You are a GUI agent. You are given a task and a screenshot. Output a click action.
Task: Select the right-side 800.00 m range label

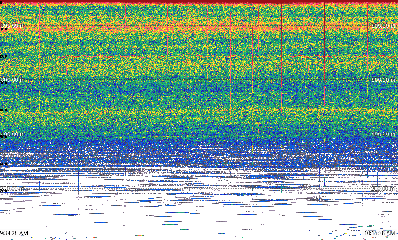coord(383,25)
